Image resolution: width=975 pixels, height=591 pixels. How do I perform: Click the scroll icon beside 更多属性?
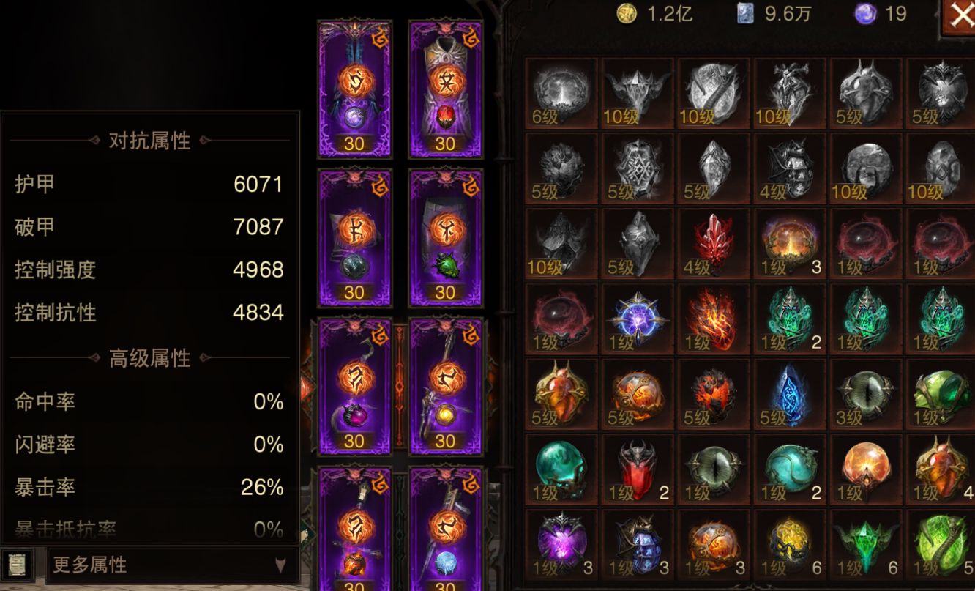[x=15, y=565]
